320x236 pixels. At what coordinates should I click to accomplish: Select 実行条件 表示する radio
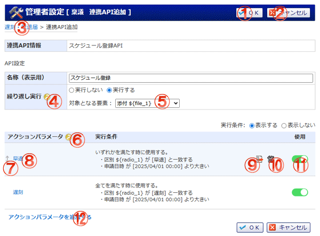coord(252,125)
